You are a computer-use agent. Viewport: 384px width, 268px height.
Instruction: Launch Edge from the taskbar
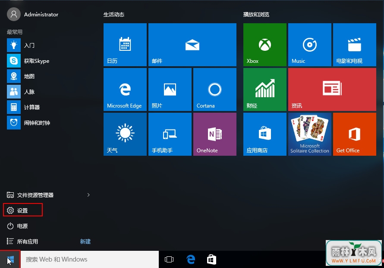[191, 259]
